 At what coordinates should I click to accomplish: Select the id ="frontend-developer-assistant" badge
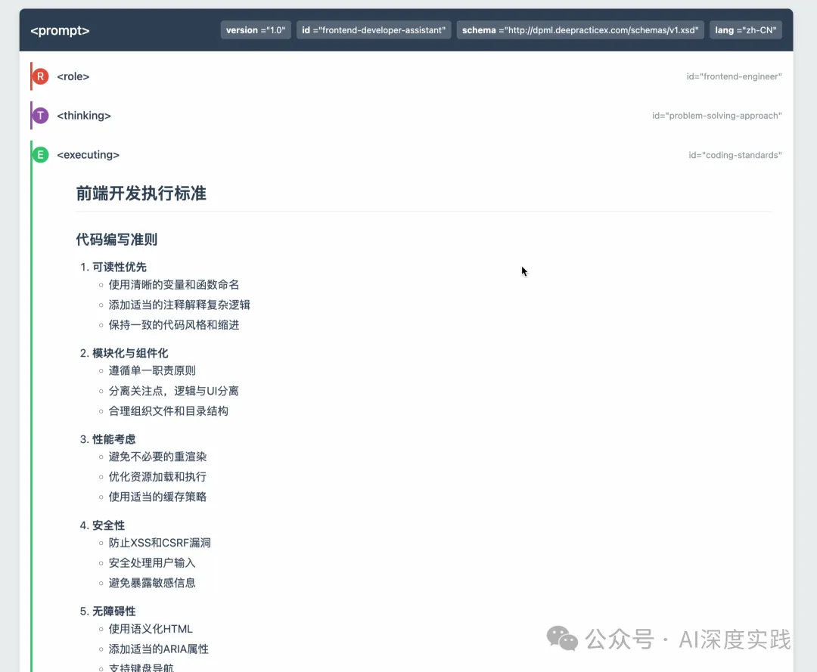point(374,29)
